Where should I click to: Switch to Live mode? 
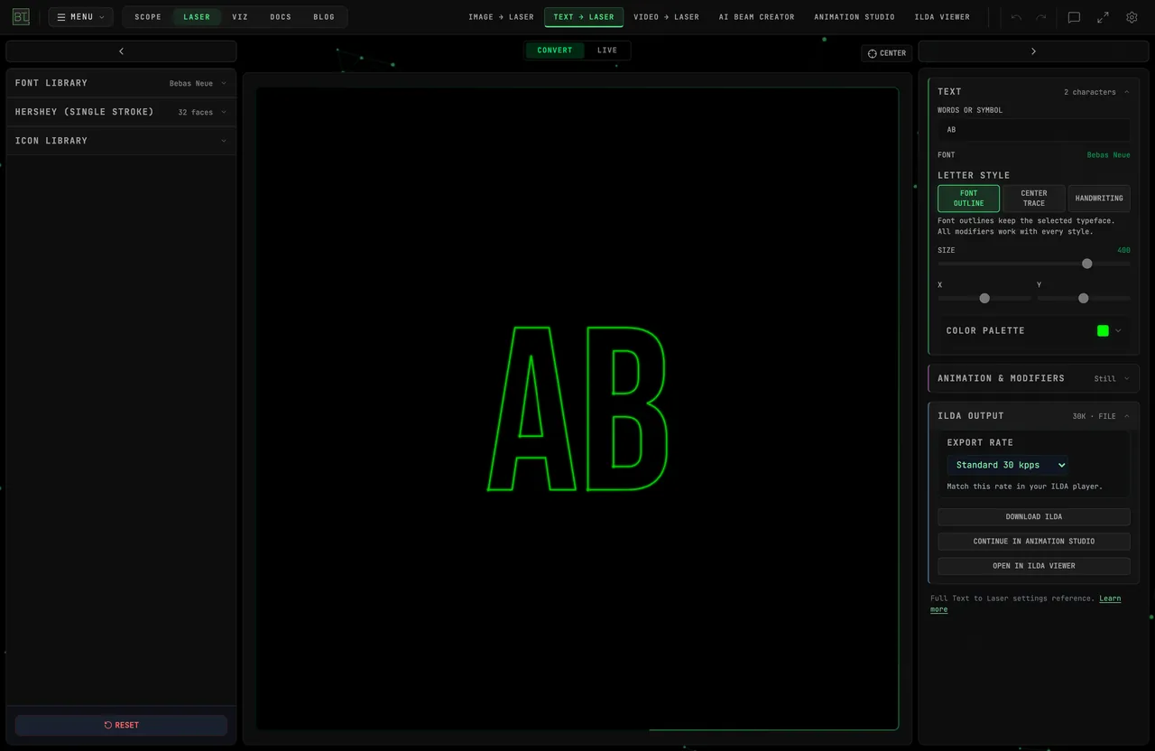607,51
